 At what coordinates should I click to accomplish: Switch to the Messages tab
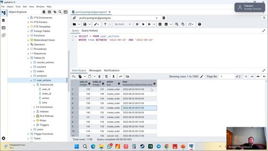[95, 70]
